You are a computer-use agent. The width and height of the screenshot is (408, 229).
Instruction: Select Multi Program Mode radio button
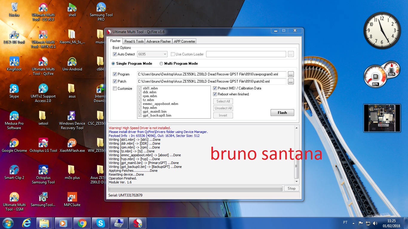pyautogui.click(x=161, y=64)
